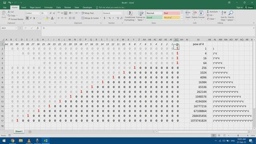
Task: Click the Tell me what you want search box
Action: [111, 8]
